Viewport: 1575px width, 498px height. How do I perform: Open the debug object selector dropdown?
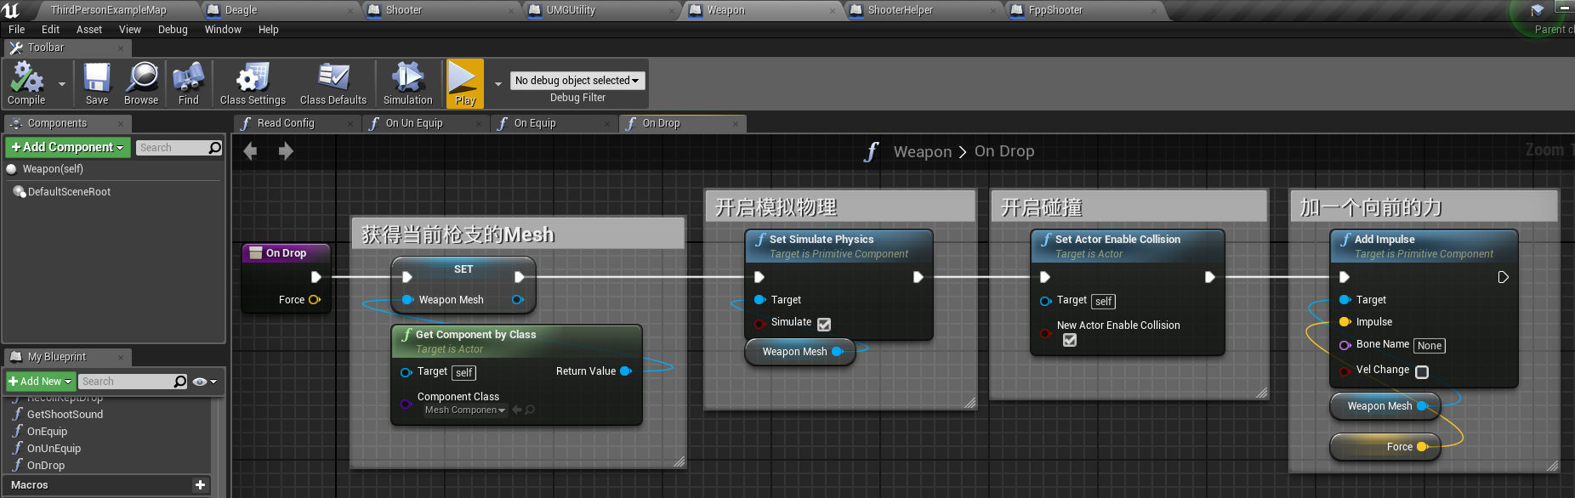click(x=577, y=81)
